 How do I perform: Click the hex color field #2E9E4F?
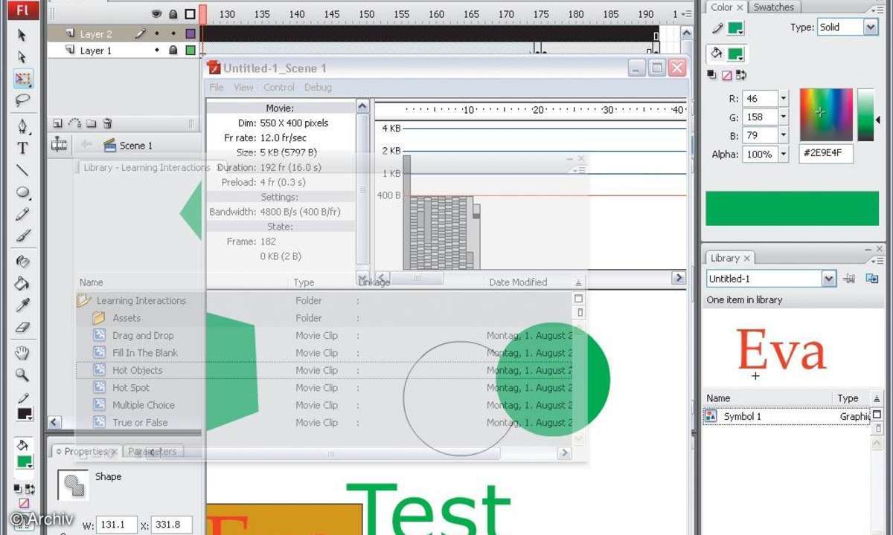point(826,155)
